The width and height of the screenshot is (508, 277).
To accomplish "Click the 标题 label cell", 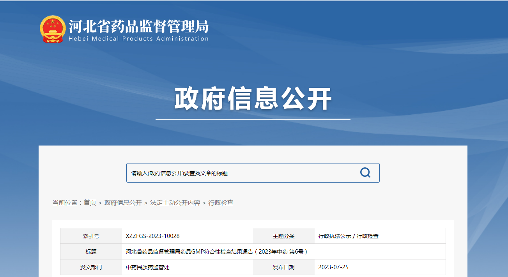I will (91, 252).
